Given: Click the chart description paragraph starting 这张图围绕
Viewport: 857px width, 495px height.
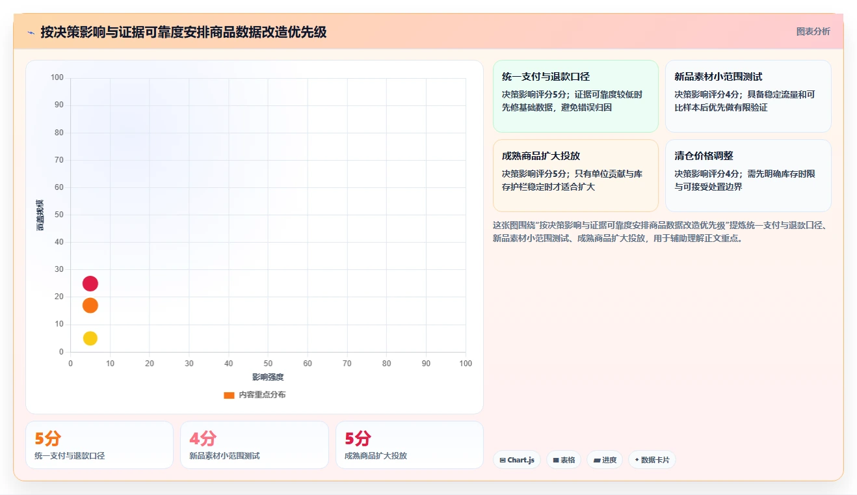Looking at the screenshot, I should 659,232.
